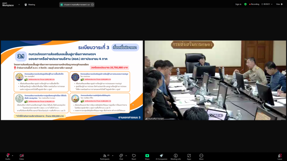Open the More options menu
Image resolution: width=287 pixels, height=161 pixels.
click(201, 156)
